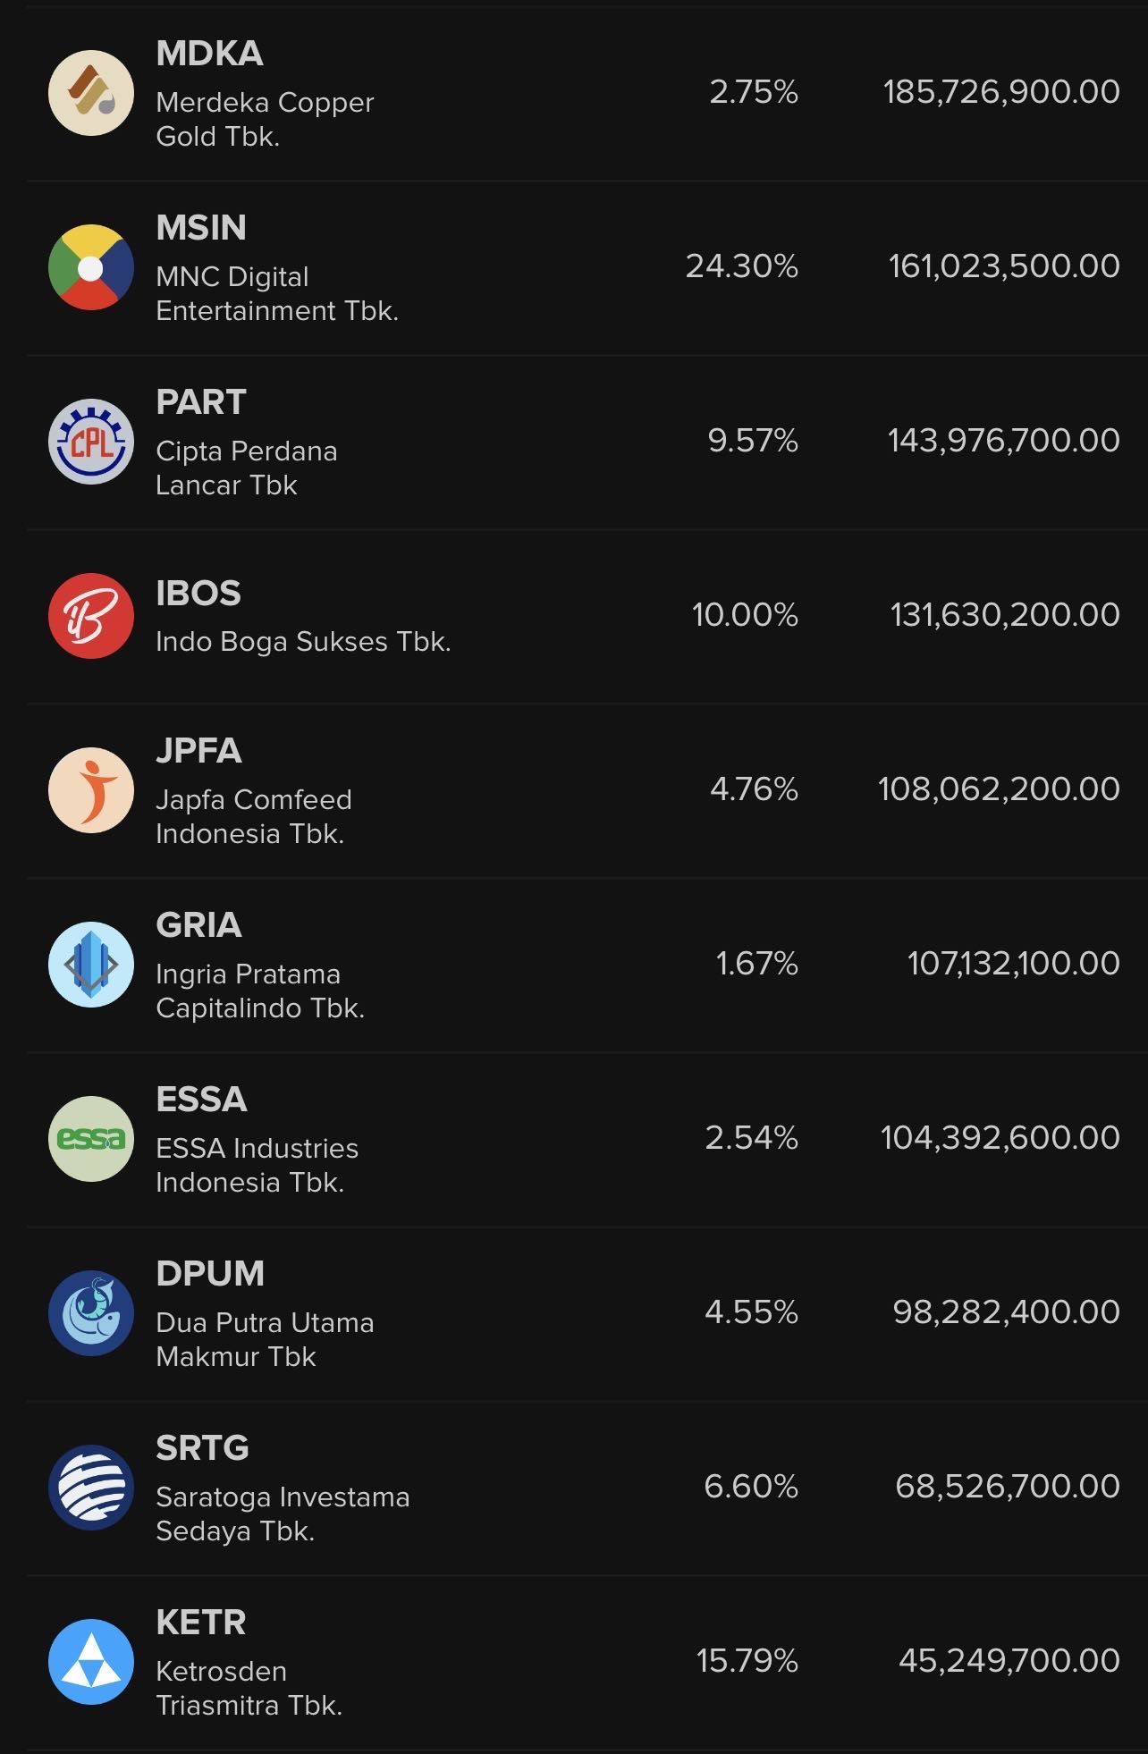The height and width of the screenshot is (1754, 1148).
Task: Open the Saratoga striped globe logo
Action: coord(91,1488)
